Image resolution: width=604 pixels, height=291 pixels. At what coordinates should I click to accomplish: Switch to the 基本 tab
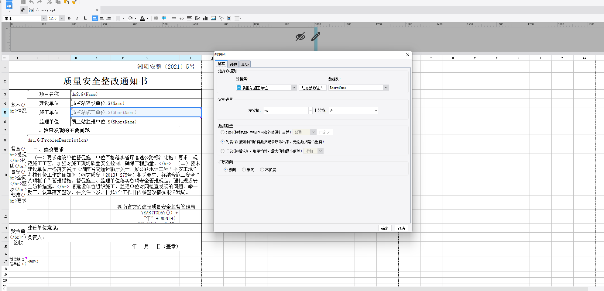pos(221,64)
